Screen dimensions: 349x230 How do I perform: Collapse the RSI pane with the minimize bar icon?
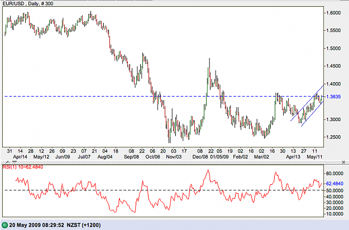pos(15,161)
